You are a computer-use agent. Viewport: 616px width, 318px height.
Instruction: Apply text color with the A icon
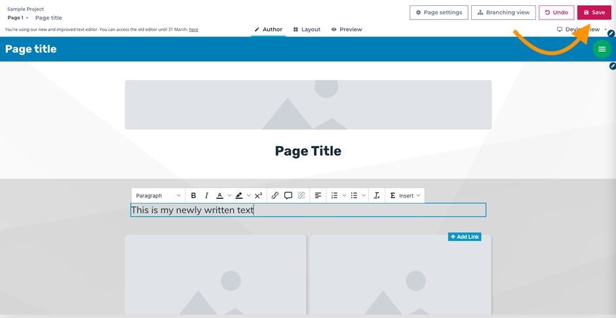pyautogui.click(x=220, y=196)
